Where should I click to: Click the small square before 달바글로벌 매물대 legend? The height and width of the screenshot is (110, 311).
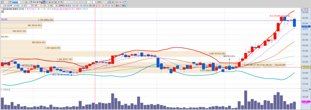(2, 9)
